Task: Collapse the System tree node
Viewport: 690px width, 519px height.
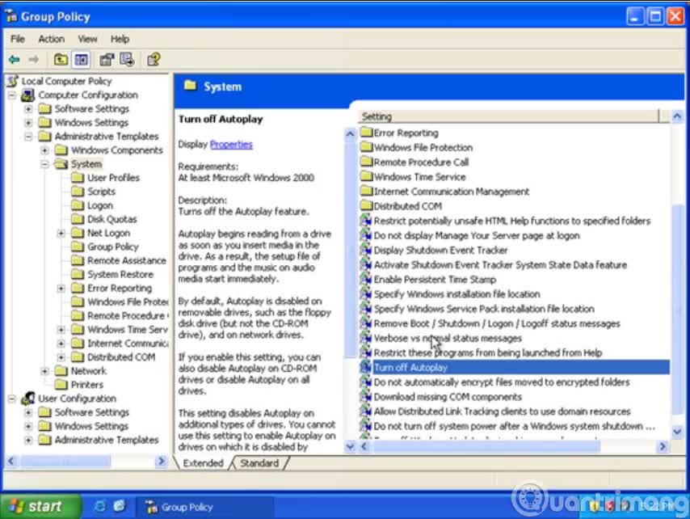Action: click(44, 164)
